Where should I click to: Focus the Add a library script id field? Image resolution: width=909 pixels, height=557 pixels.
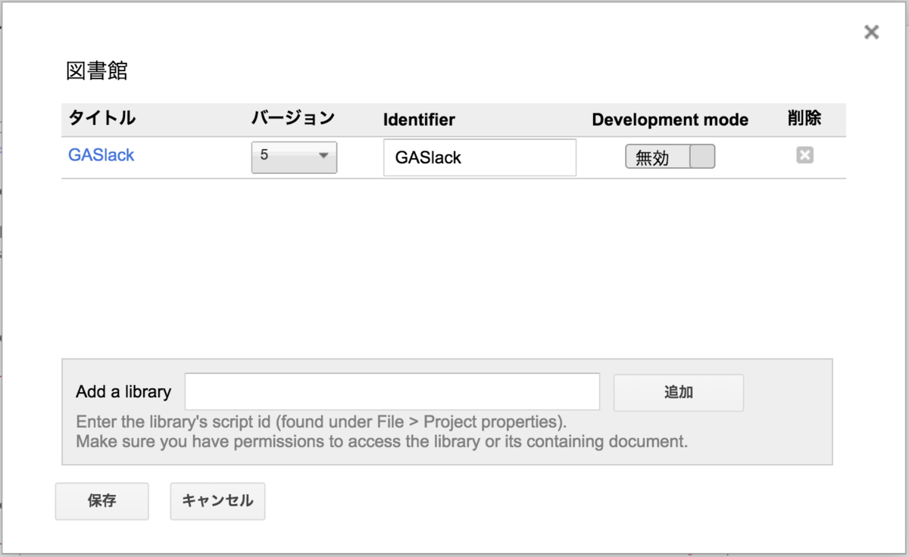click(392, 391)
